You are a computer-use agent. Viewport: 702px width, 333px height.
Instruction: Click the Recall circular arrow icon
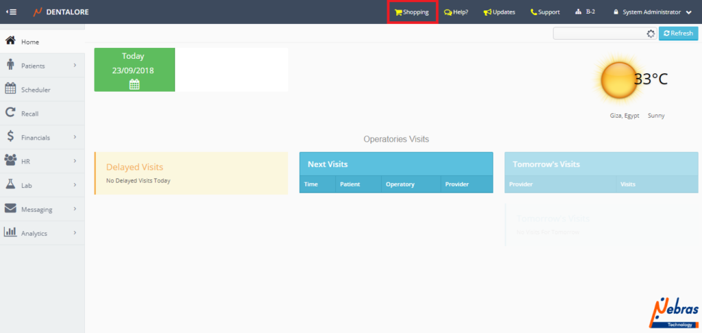tap(10, 113)
